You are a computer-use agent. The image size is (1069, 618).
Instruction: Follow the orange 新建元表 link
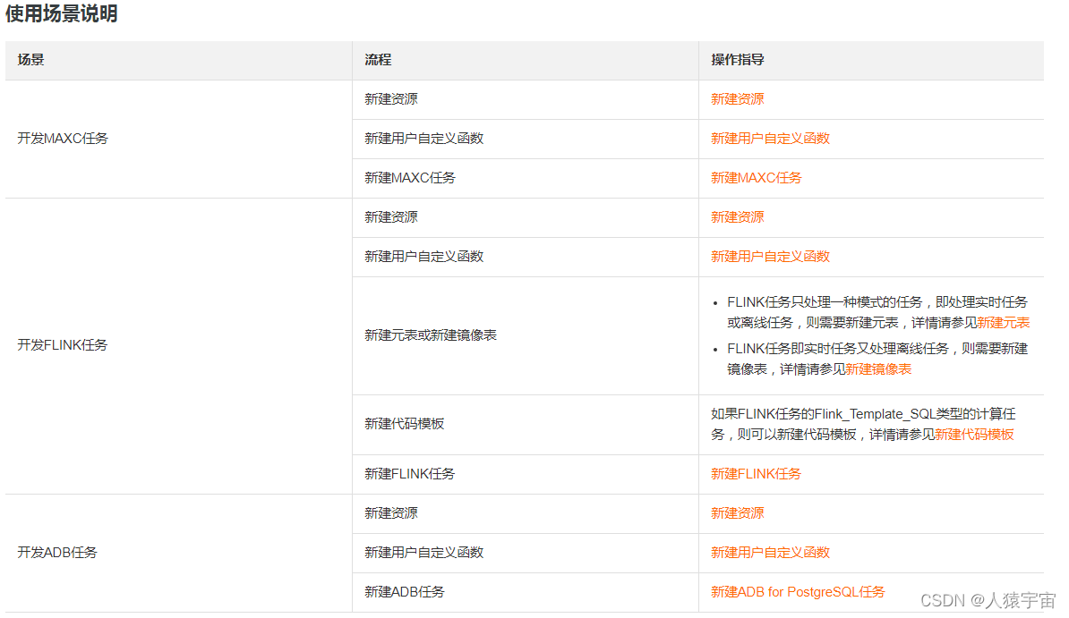[1003, 323]
